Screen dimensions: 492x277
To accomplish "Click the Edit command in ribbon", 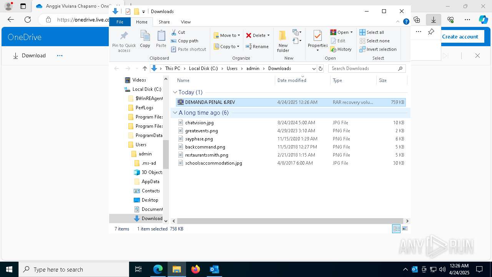I will (338, 41).
